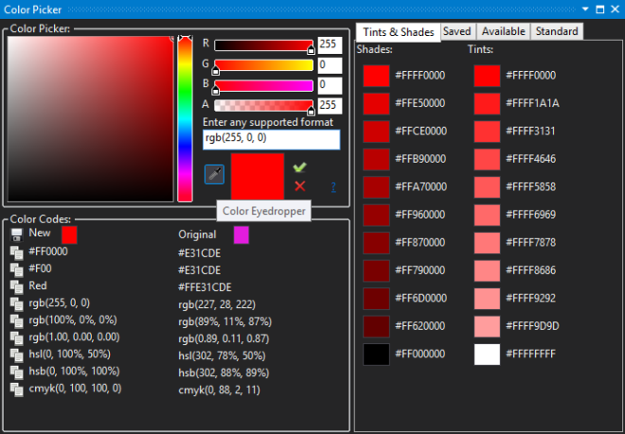Click the green checkmark to accept color
The image size is (625, 434).
point(299,167)
